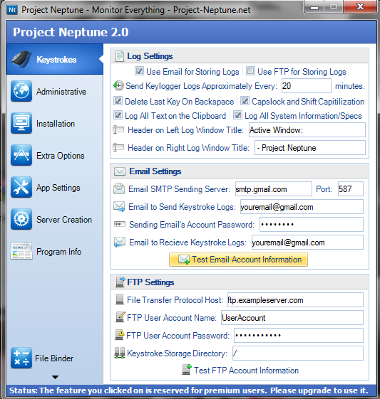Click the Test Email Account Information button

point(238,260)
